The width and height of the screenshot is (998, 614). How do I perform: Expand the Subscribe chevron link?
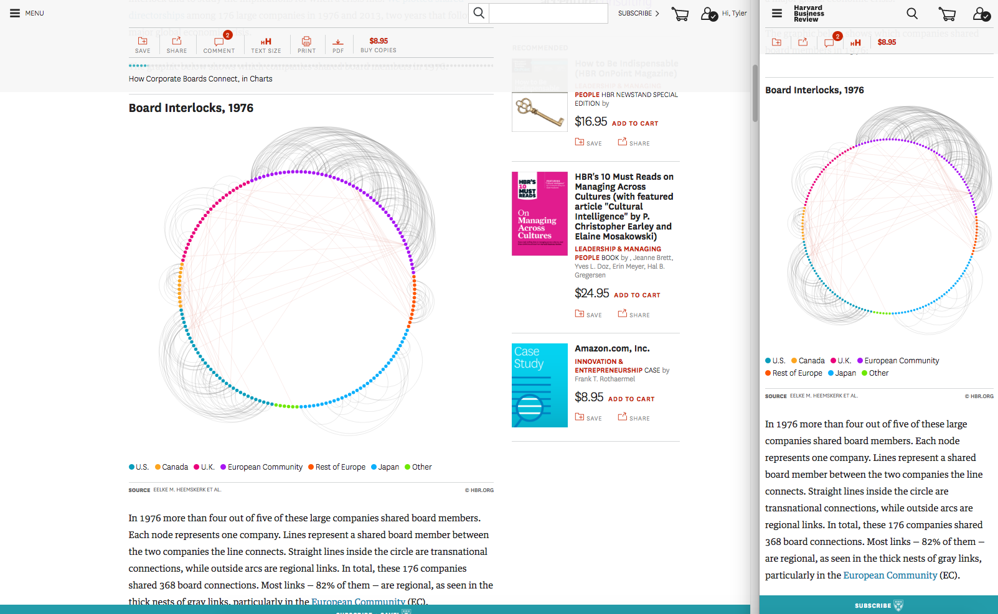click(x=638, y=13)
